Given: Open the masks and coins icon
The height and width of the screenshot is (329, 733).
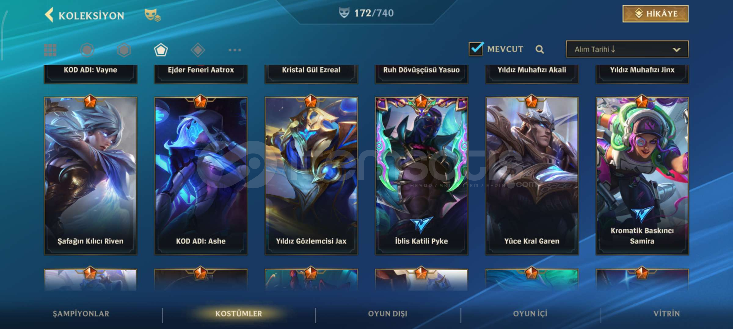Looking at the screenshot, I should point(152,15).
